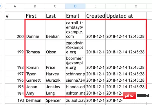Click the bcormier@example.org email cell
This screenshot has width=152, height=105.
75,63
